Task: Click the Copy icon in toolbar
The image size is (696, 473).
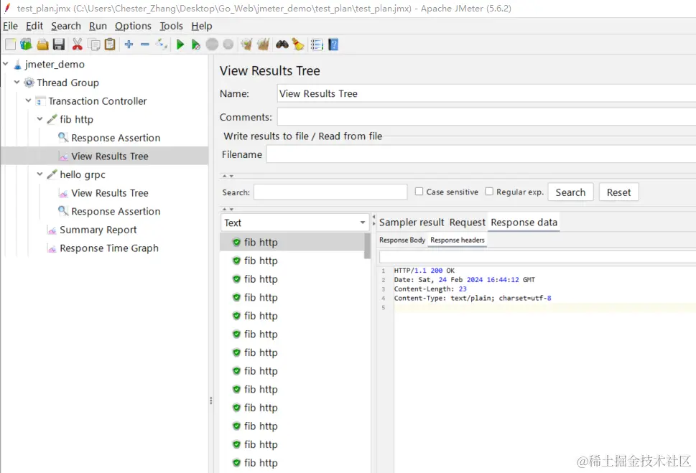Action: point(93,45)
